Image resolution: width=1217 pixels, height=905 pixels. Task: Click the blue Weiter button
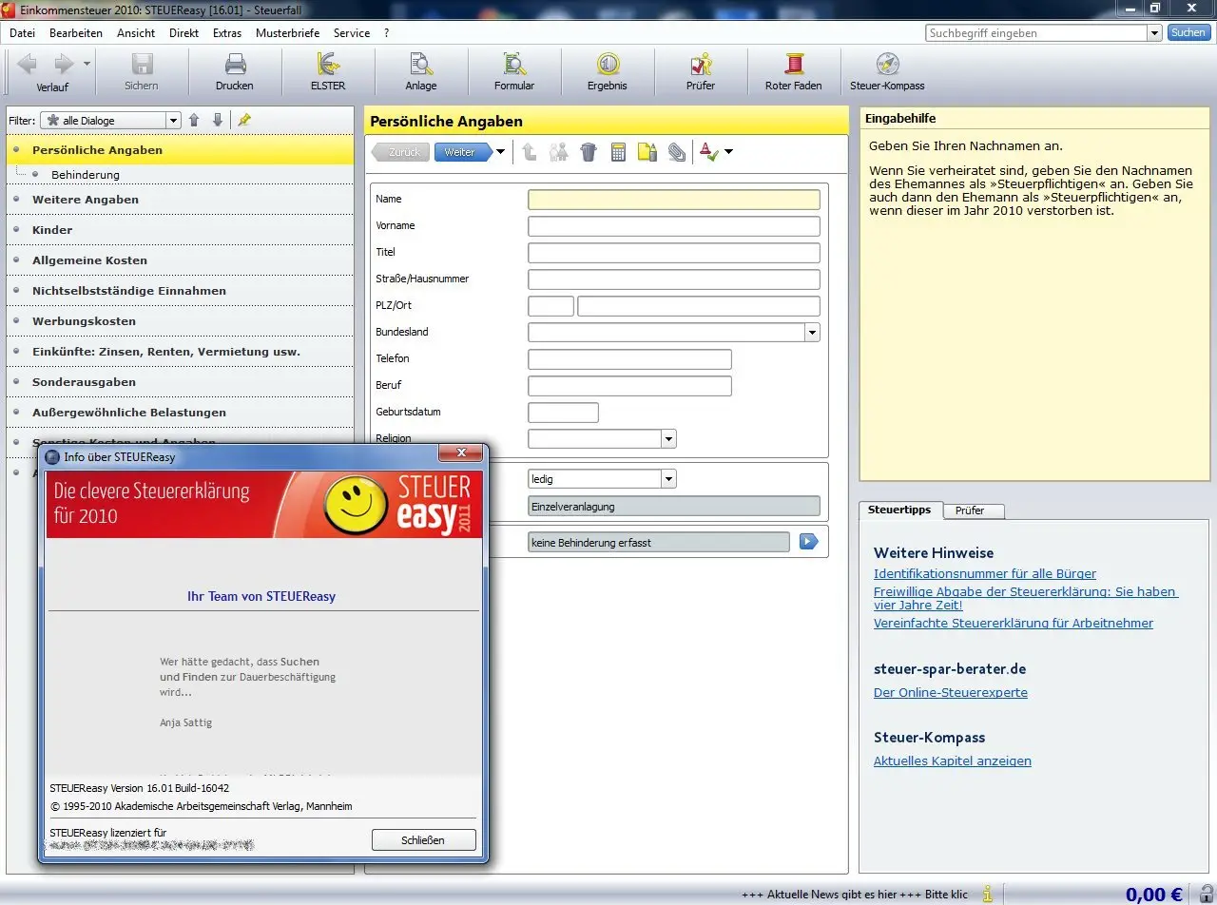[x=463, y=152]
